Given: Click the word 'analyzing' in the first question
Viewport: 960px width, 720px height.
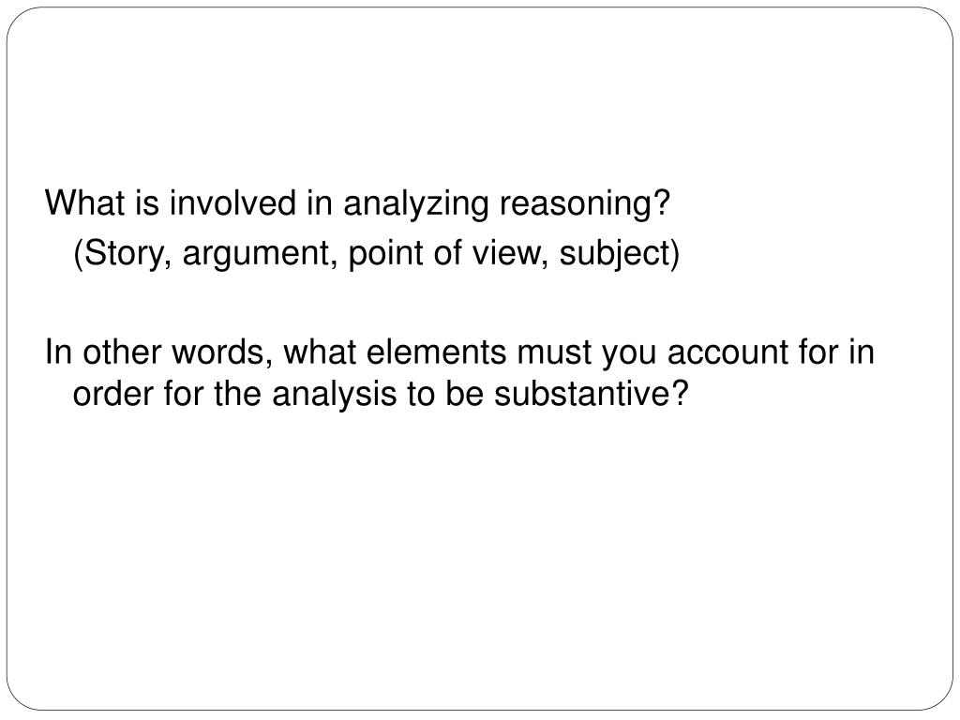Looking at the screenshot, I should 415,205.
